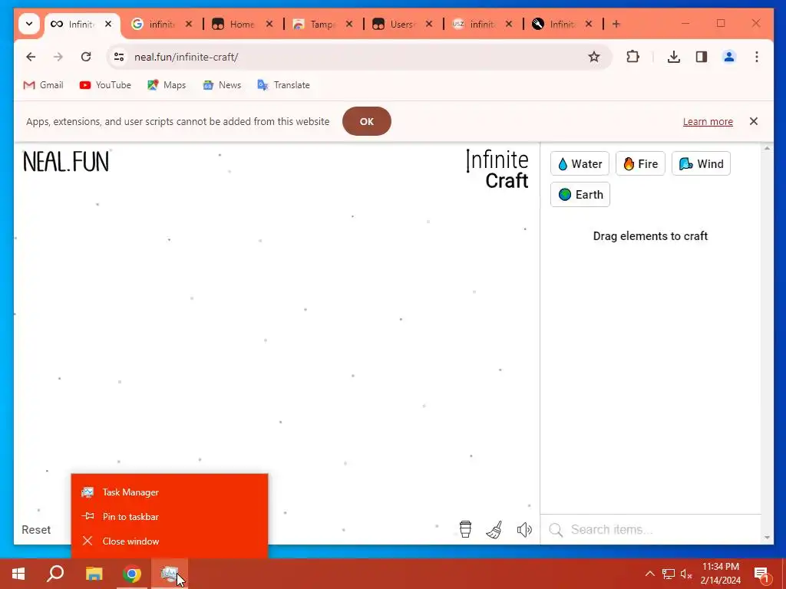Click the browser forward arrow
The height and width of the screenshot is (589, 786).
coord(58,57)
